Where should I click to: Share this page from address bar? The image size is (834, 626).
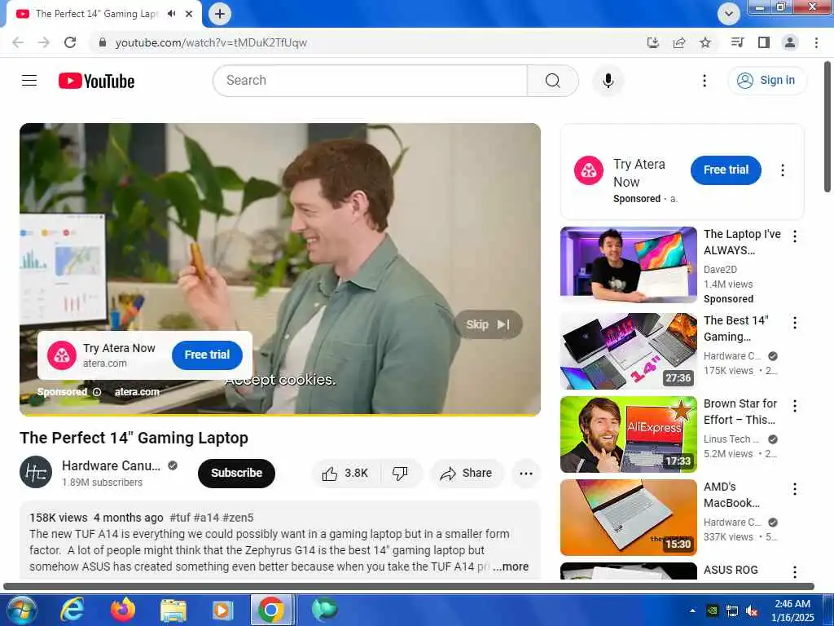point(679,42)
